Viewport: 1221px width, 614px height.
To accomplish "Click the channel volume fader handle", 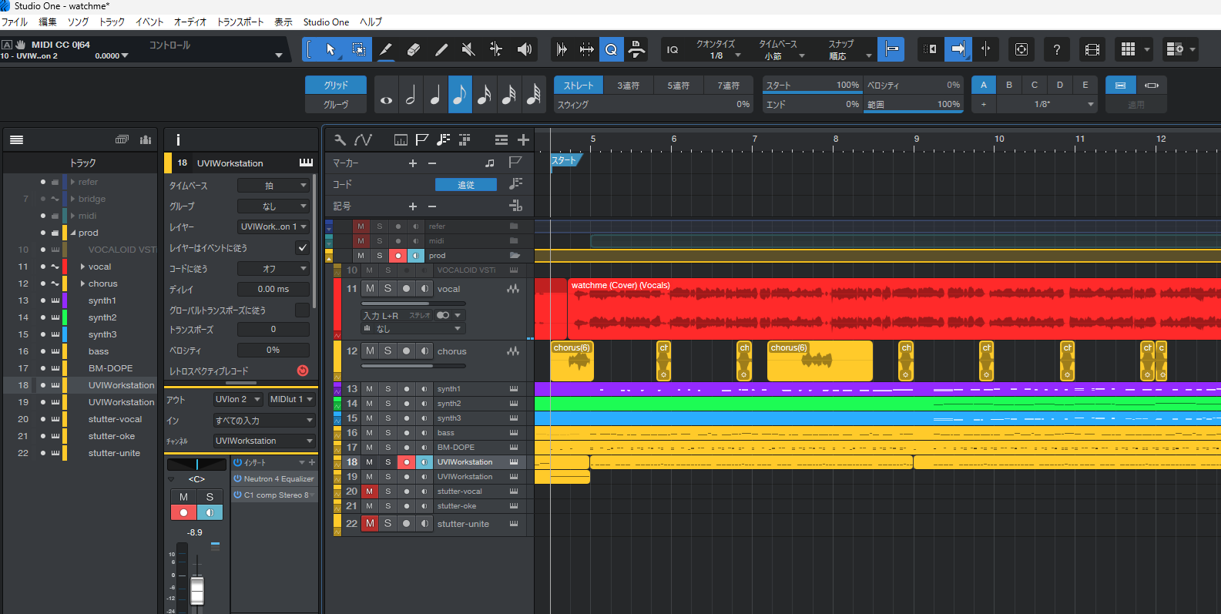I will (x=197, y=590).
